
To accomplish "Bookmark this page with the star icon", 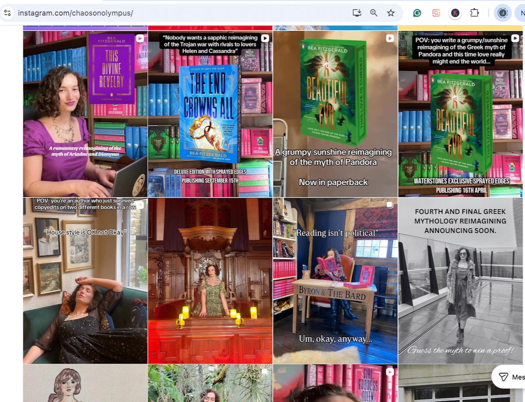I will [x=391, y=13].
